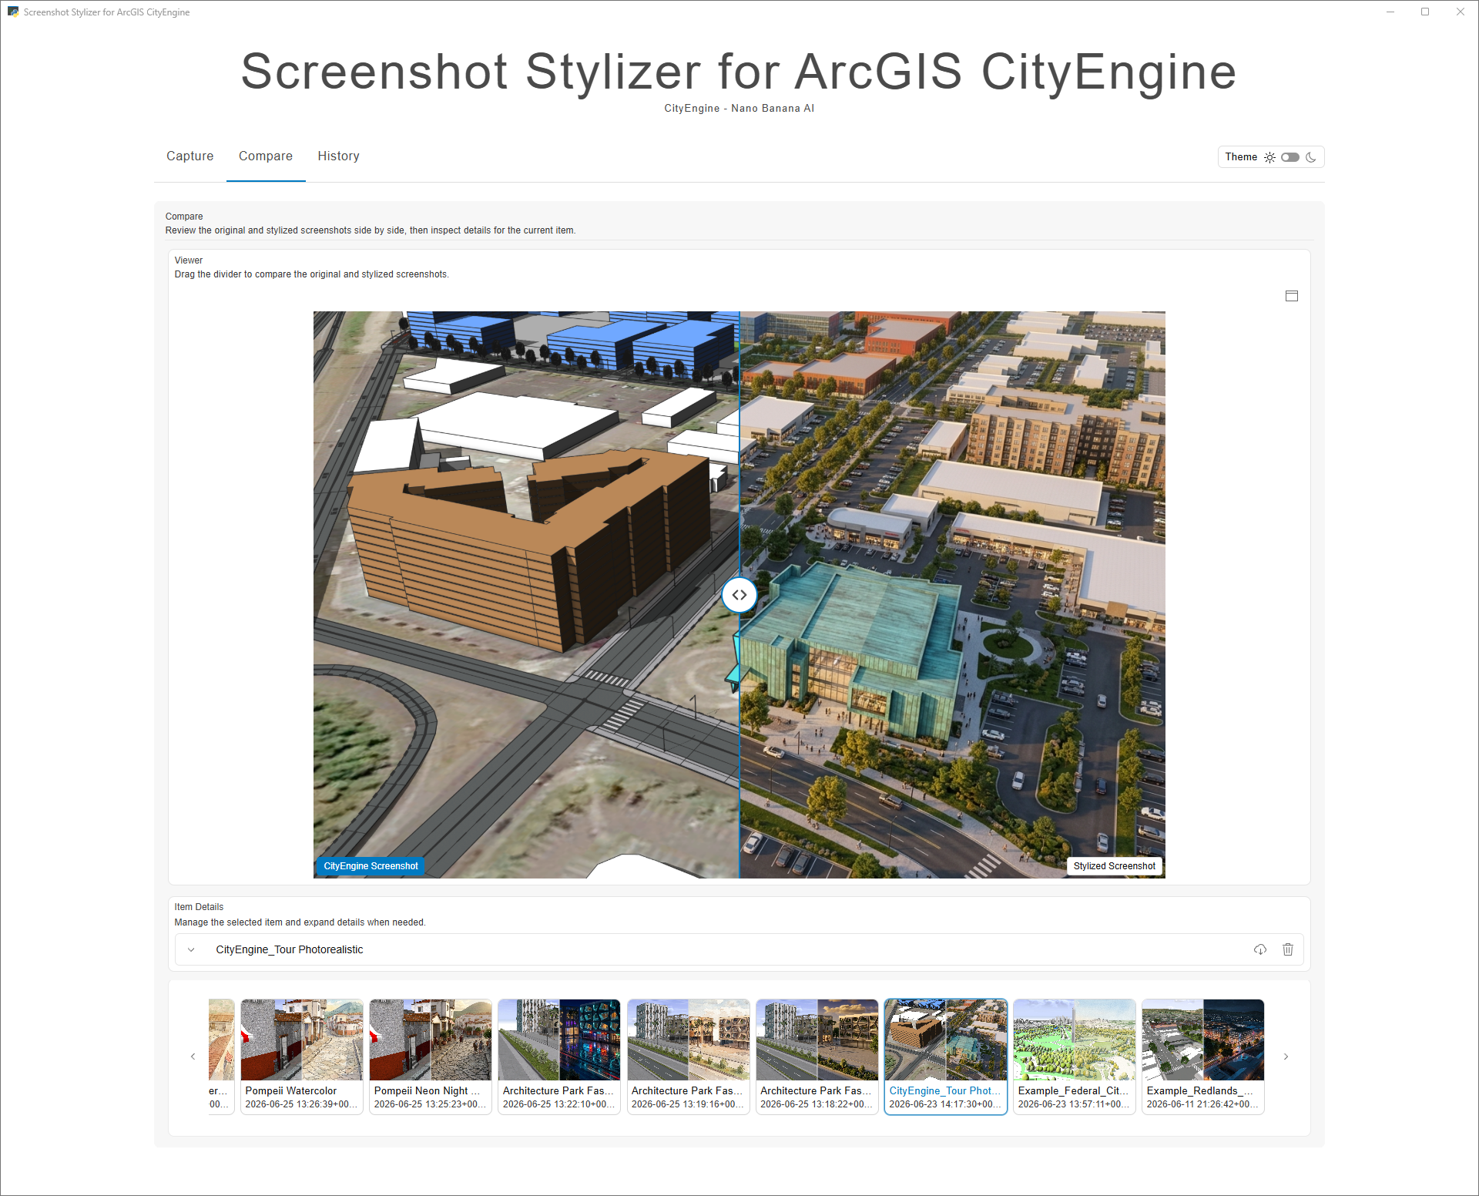Choose the Architecture Park item dated 13:18:22
1479x1196 pixels.
pos(817,1057)
